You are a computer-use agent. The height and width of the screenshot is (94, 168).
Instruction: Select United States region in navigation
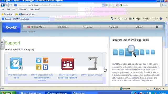36,27
